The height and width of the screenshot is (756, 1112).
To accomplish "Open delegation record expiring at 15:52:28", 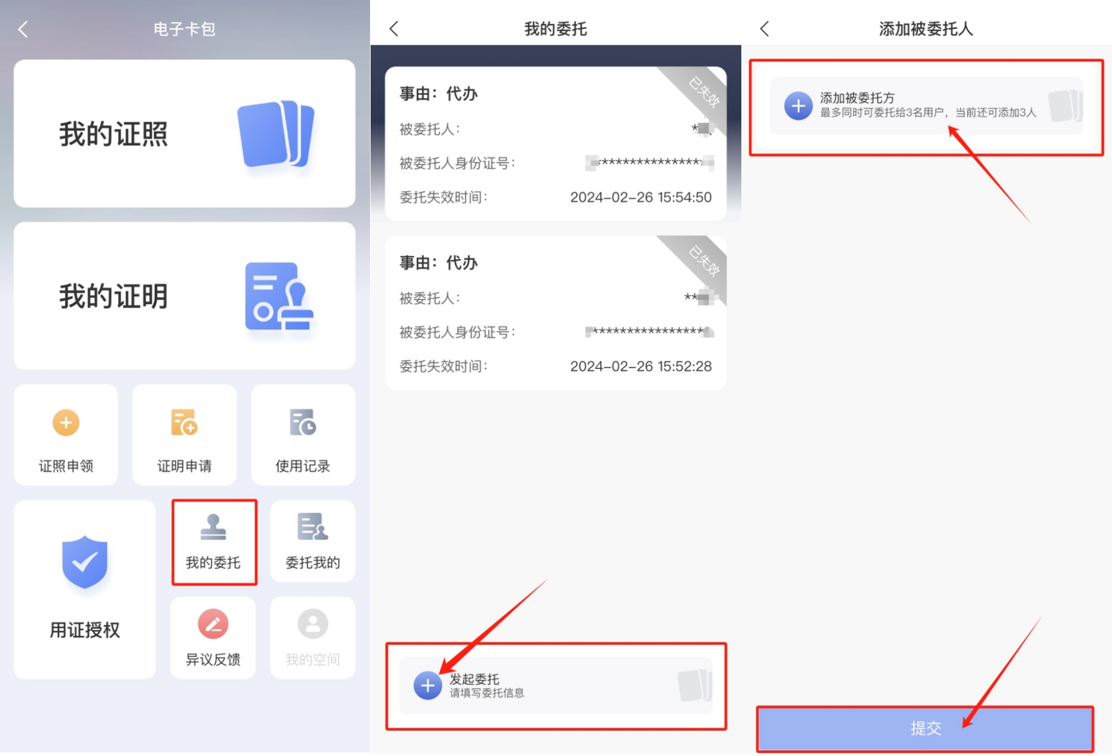I will click(555, 313).
